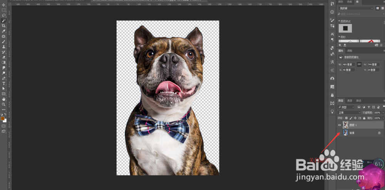The width and height of the screenshot is (385, 190).
Task: Open the extra tools ellipsis menu
Action: coord(4,110)
